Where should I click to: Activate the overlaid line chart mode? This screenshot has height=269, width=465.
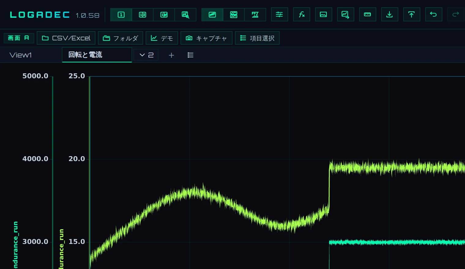click(212, 15)
